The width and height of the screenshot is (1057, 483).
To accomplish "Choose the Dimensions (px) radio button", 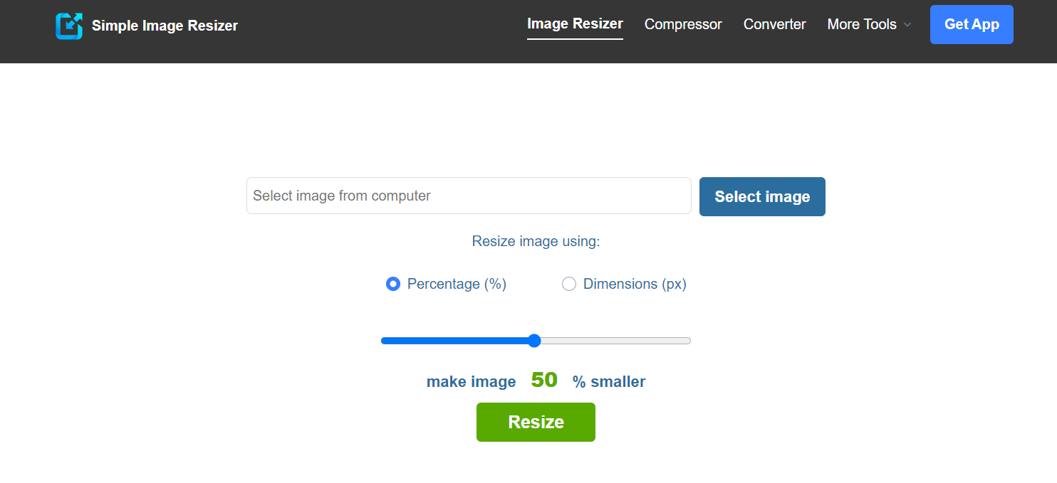I will pyautogui.click(x=569, y=284).
